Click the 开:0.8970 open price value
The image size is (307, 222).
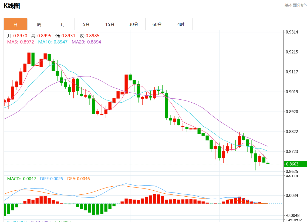(17, 36)
